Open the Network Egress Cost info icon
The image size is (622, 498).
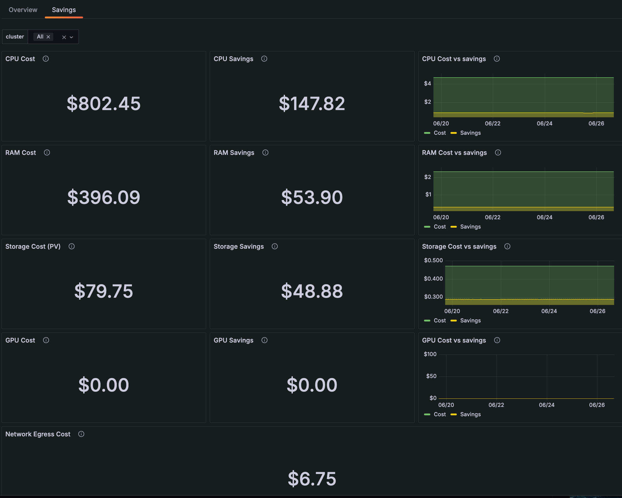pyautogui.click(x=81, y=434)
